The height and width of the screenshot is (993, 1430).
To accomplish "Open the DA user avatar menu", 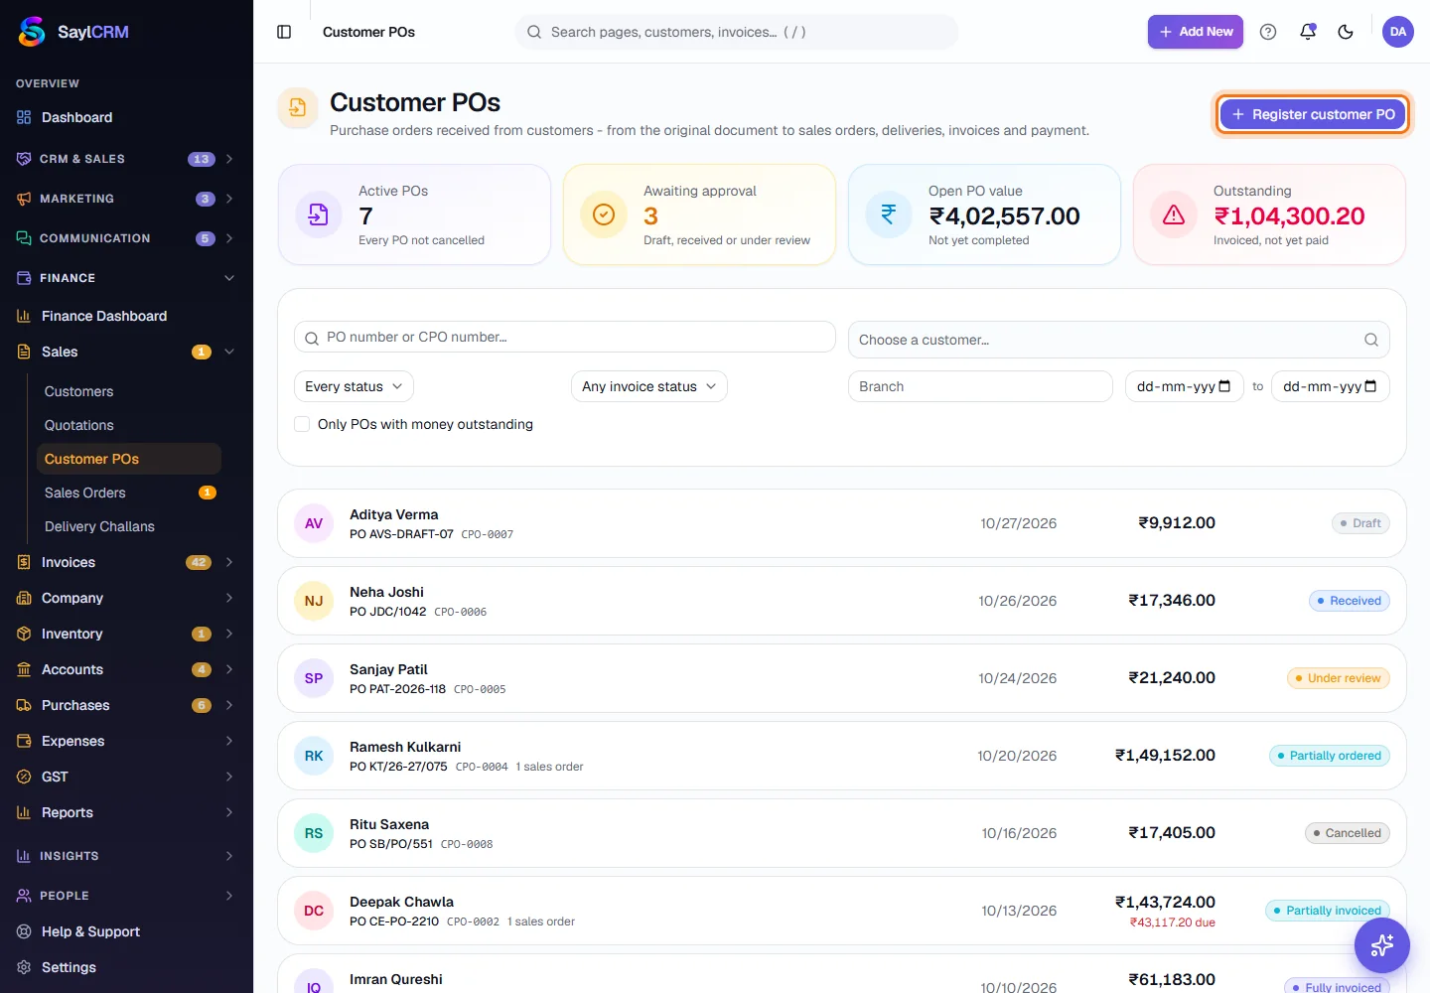I will click(1398, 32).
